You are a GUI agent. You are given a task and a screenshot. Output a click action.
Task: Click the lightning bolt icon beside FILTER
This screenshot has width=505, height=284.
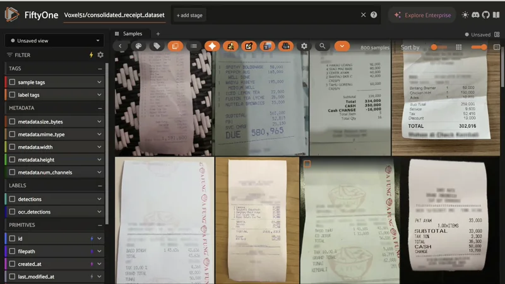[x=91, y=55]
